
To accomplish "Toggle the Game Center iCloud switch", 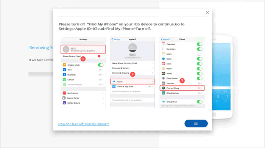I will coord(200,79).
